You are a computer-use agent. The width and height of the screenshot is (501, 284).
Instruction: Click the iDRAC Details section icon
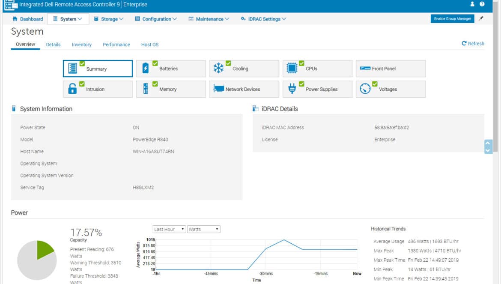click(255, 109)
